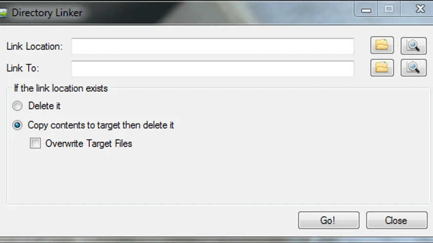Select "Copy contents to target then delete it"
The width and height of the screenshot is (433, 243).
17,125
